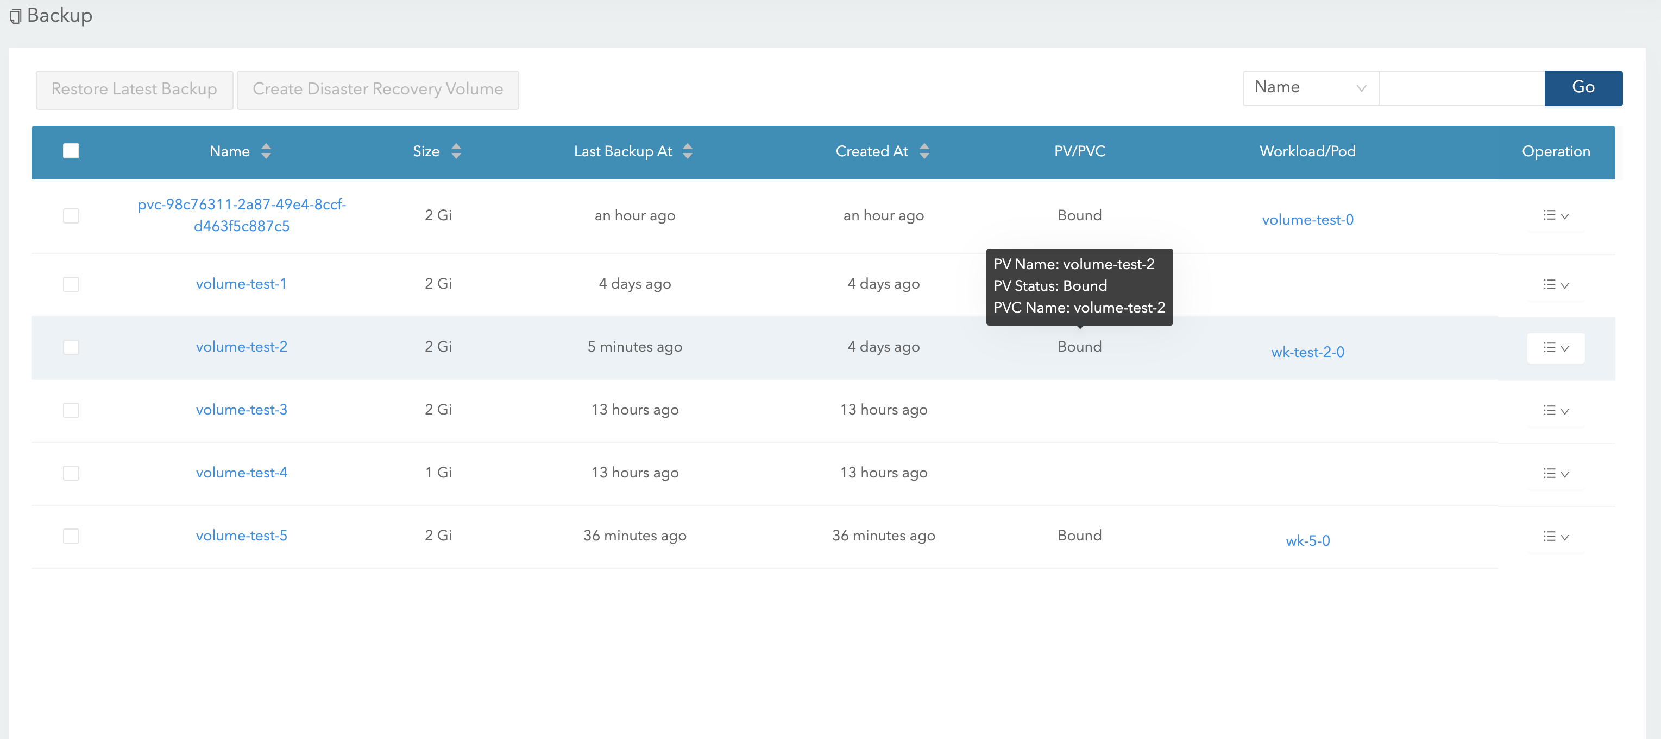The height and width of the screenshot is (739, 1661).
Task: Open the volume-test-3 backup link
Action: [x=241, y=410]
